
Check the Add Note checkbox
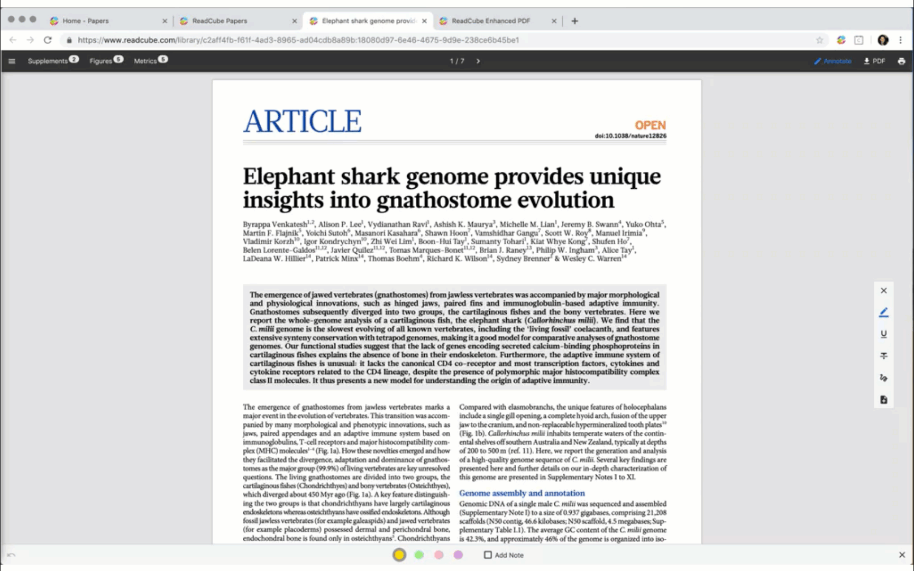(488, 555)
